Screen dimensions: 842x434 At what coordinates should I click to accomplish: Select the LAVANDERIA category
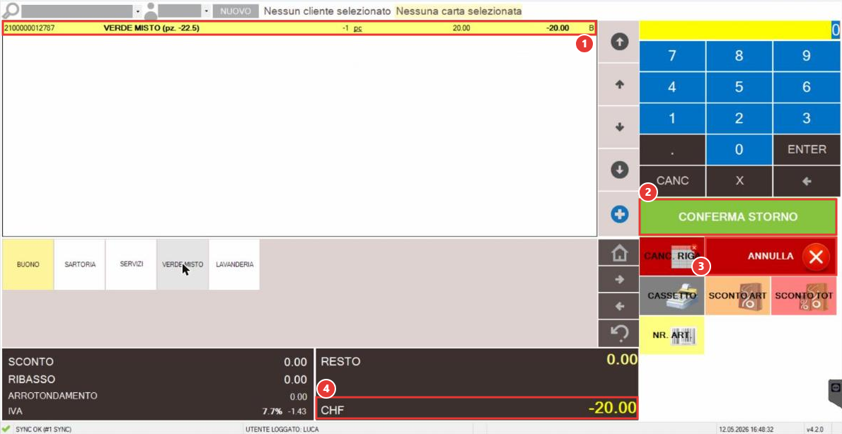coord(234,264)
